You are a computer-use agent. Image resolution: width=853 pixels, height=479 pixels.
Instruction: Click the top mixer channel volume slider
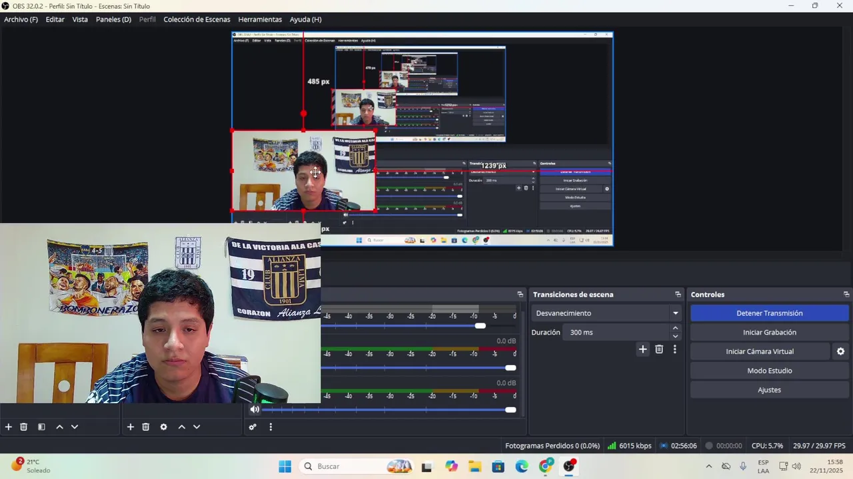point(420,326)
